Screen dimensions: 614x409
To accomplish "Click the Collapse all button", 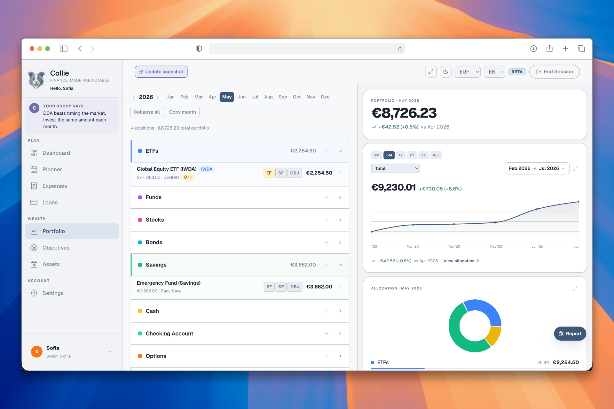I will 147,112.
